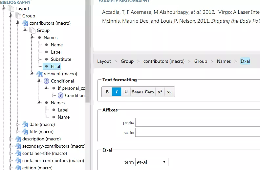Click the Conditional question-mark icon
This screenshot has height=170, width=260.
[46, 81]
